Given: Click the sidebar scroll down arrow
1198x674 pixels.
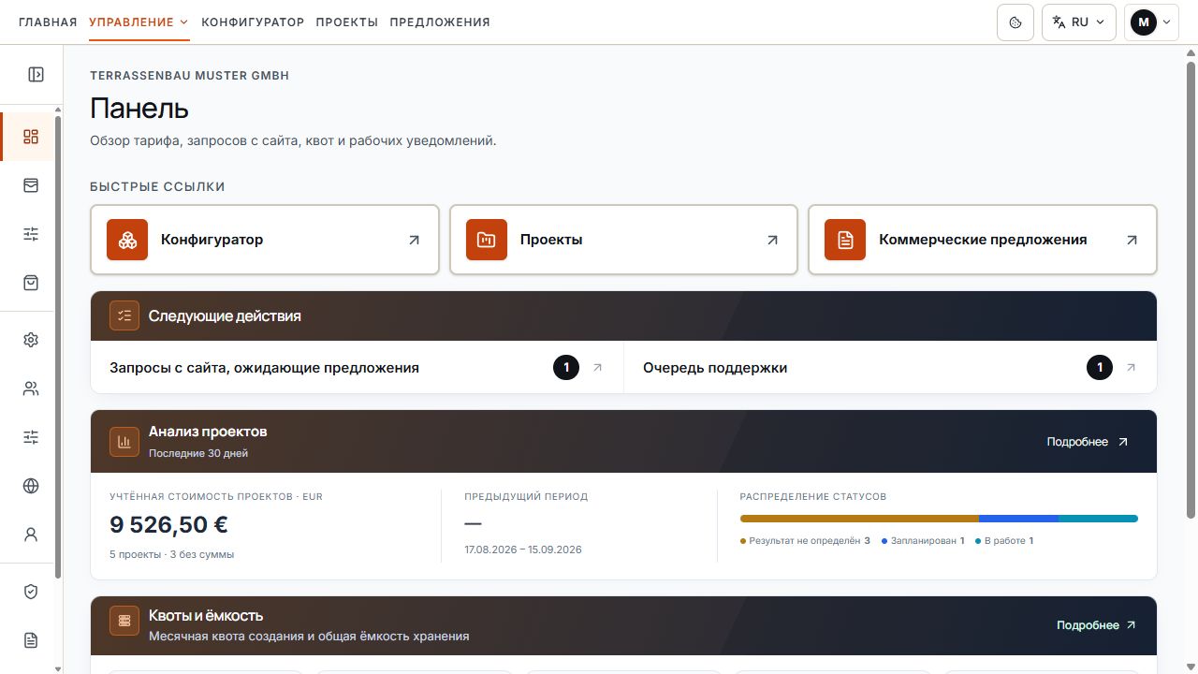Looking at the screenshot, I should pos(58,668).
